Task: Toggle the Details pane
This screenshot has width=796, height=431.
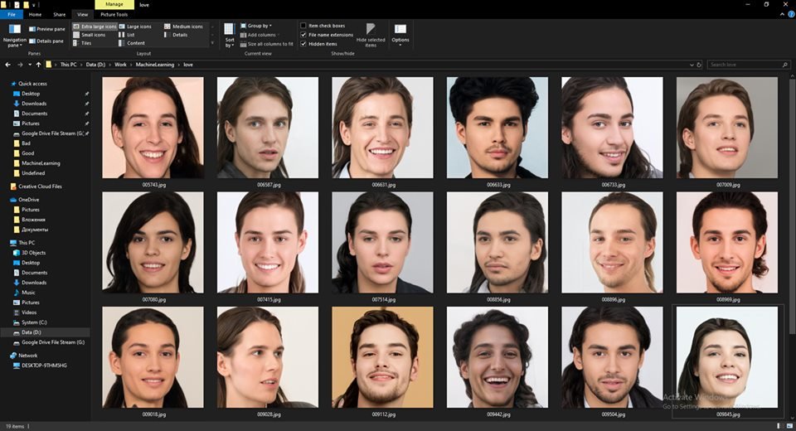Action: [x=46, y=41]
